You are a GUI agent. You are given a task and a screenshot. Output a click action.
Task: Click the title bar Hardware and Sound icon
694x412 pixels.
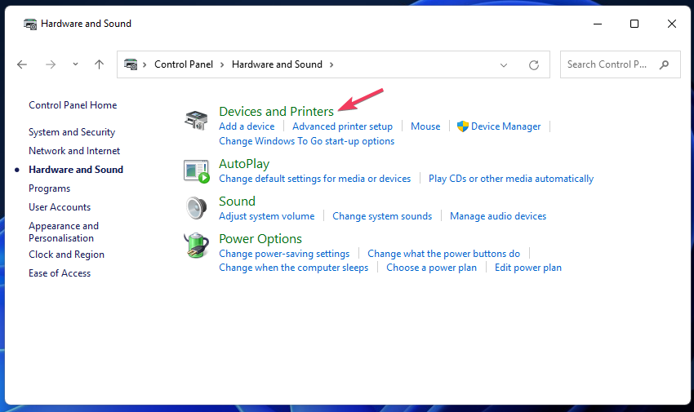click(x=30, y=24)
